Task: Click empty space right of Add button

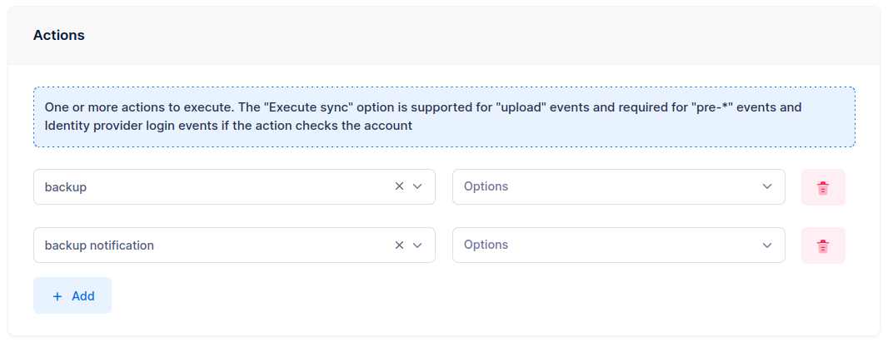Action: pos(417,296)
